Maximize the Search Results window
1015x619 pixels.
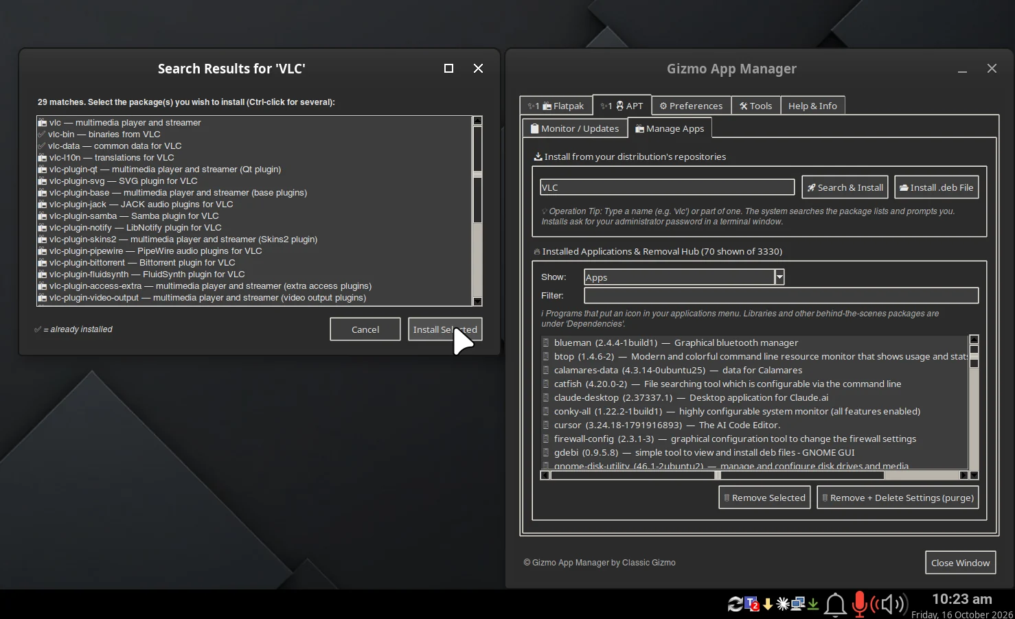(448, 69)
